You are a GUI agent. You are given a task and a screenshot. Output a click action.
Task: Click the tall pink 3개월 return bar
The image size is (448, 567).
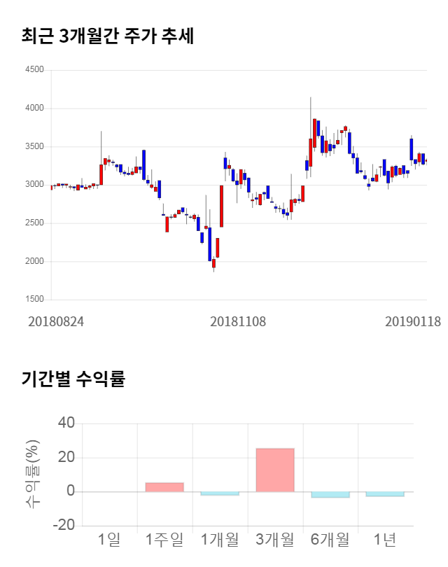(x=275, y=470)
